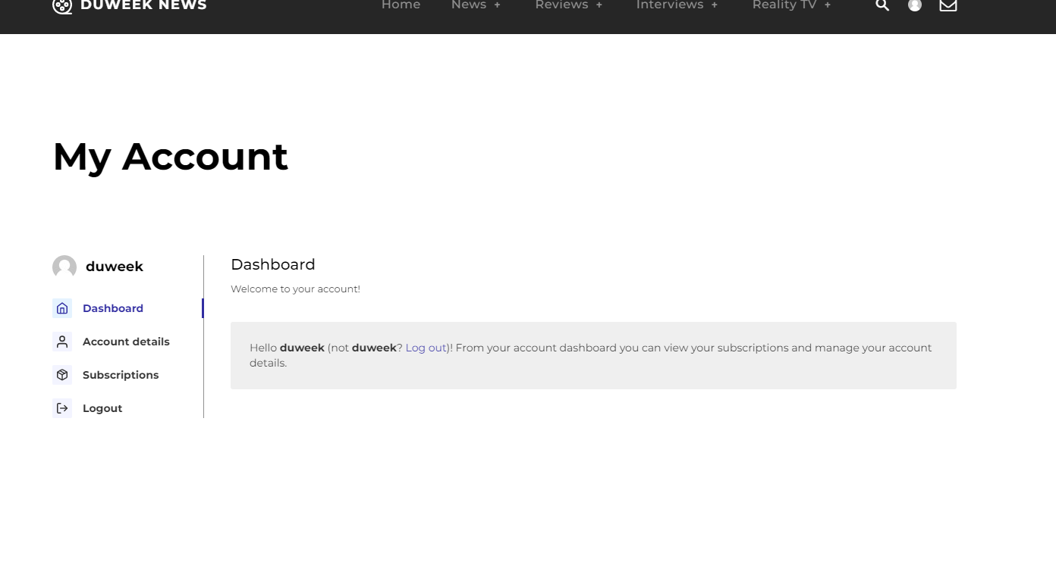Expand the Reality TV menu plus sign

[828, 5]
